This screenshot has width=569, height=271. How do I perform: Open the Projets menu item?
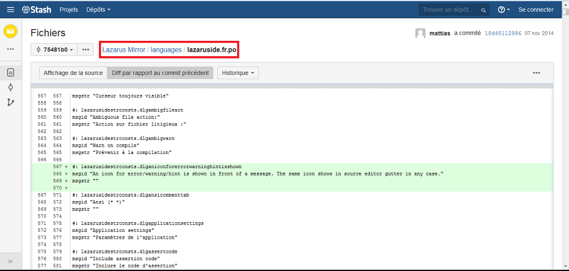[69, 10]
